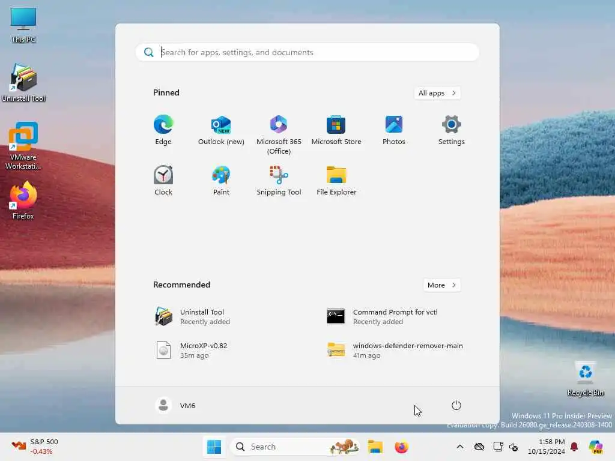Click the search highlight squirrel image
The image size is (615, 461).
(x=344, y=447)
